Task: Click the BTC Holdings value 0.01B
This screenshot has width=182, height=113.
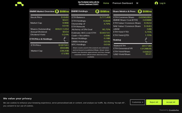Action: (107, 44)
